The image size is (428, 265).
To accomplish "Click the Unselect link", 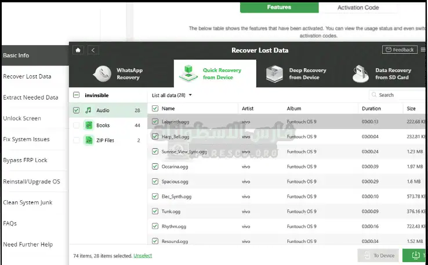I will (x=143, y=255).
